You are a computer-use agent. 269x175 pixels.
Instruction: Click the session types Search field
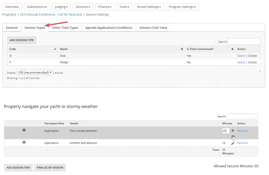[244, 41]
